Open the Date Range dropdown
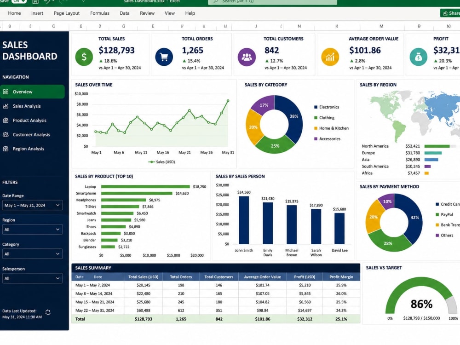This screenshot has height=345, width=460. tap(32, 205)
